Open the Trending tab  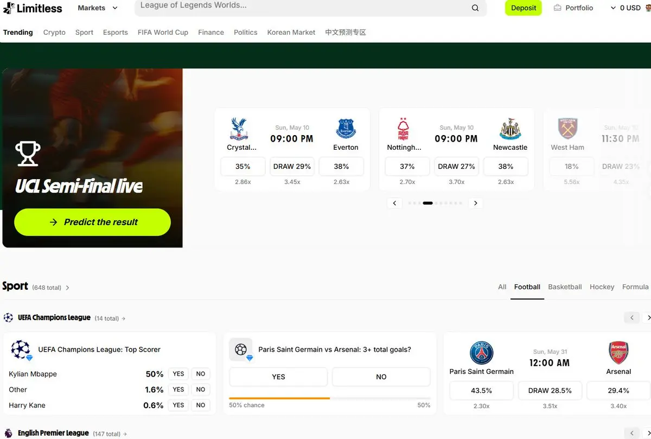click(x=18, y=33)
